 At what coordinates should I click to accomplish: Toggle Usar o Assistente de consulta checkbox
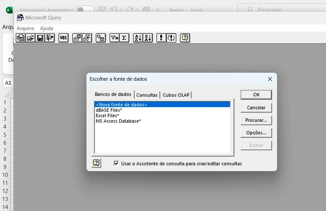116,163
